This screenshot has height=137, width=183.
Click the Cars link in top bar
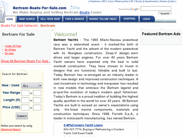(x=111, y=1)
